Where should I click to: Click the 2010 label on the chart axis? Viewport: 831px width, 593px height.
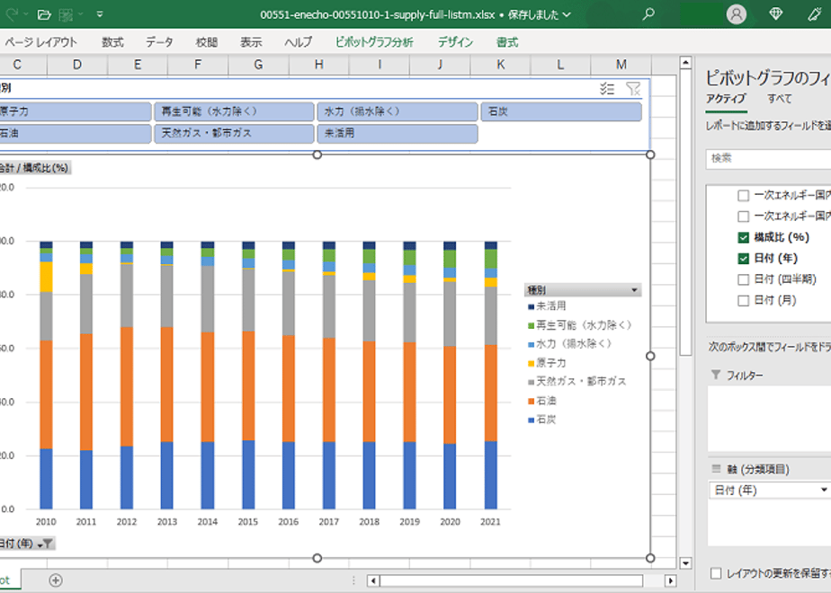(46, 522)
